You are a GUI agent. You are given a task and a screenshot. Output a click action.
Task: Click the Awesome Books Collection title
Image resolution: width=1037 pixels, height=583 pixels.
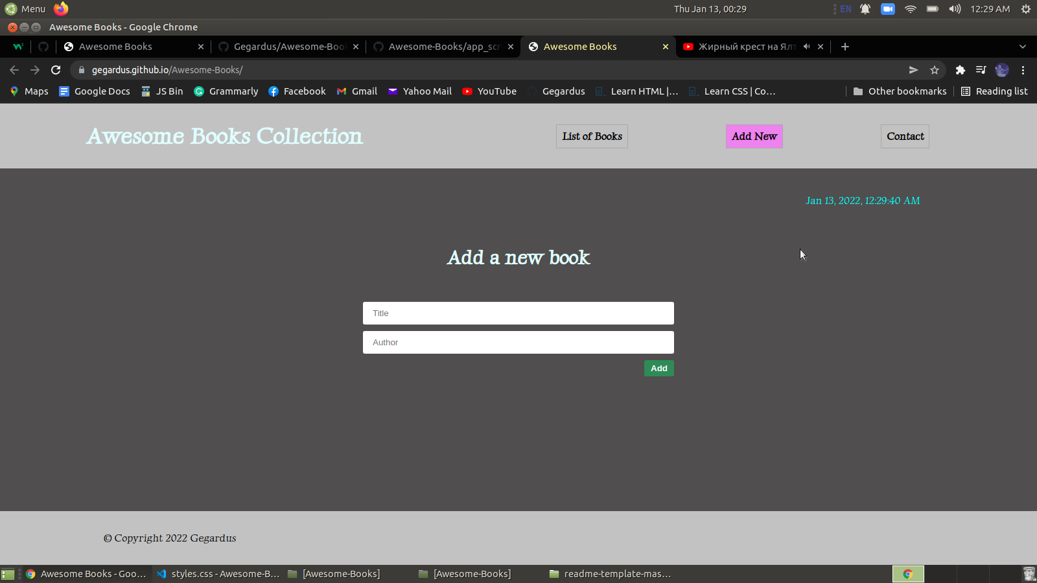225,136
